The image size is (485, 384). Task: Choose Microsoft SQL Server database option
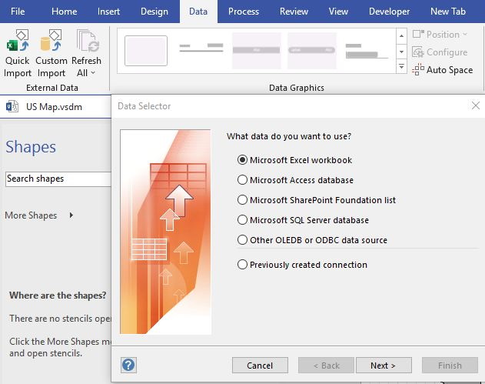click(243, 220)
